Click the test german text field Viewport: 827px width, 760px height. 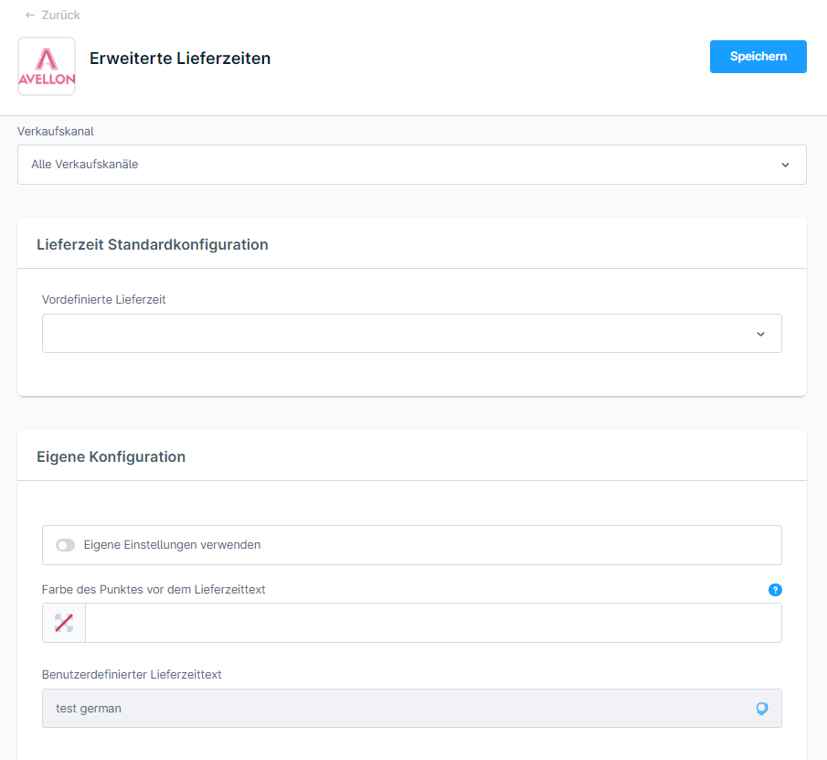click(x=393, y=709)
